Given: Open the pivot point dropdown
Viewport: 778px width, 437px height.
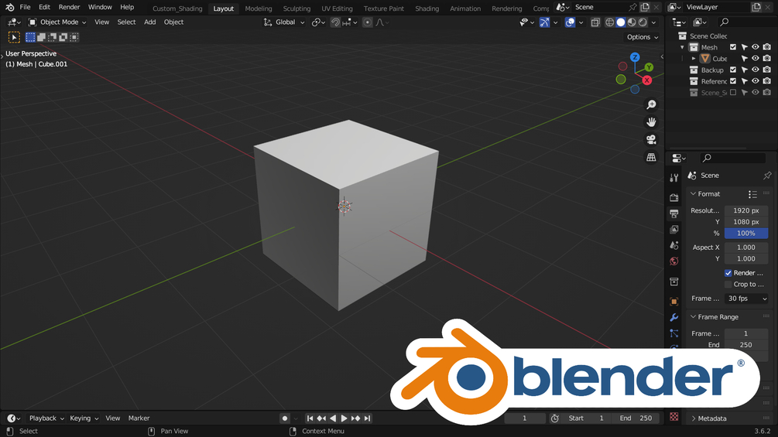Looking at the screenshot, I should tap(318, 22).
